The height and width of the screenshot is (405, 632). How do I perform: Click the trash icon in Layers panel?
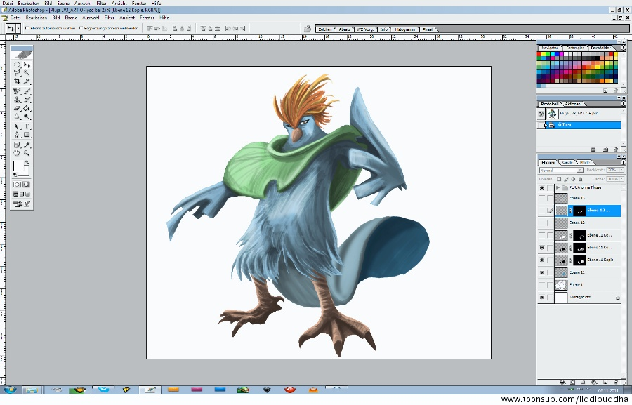pos(615,382)
